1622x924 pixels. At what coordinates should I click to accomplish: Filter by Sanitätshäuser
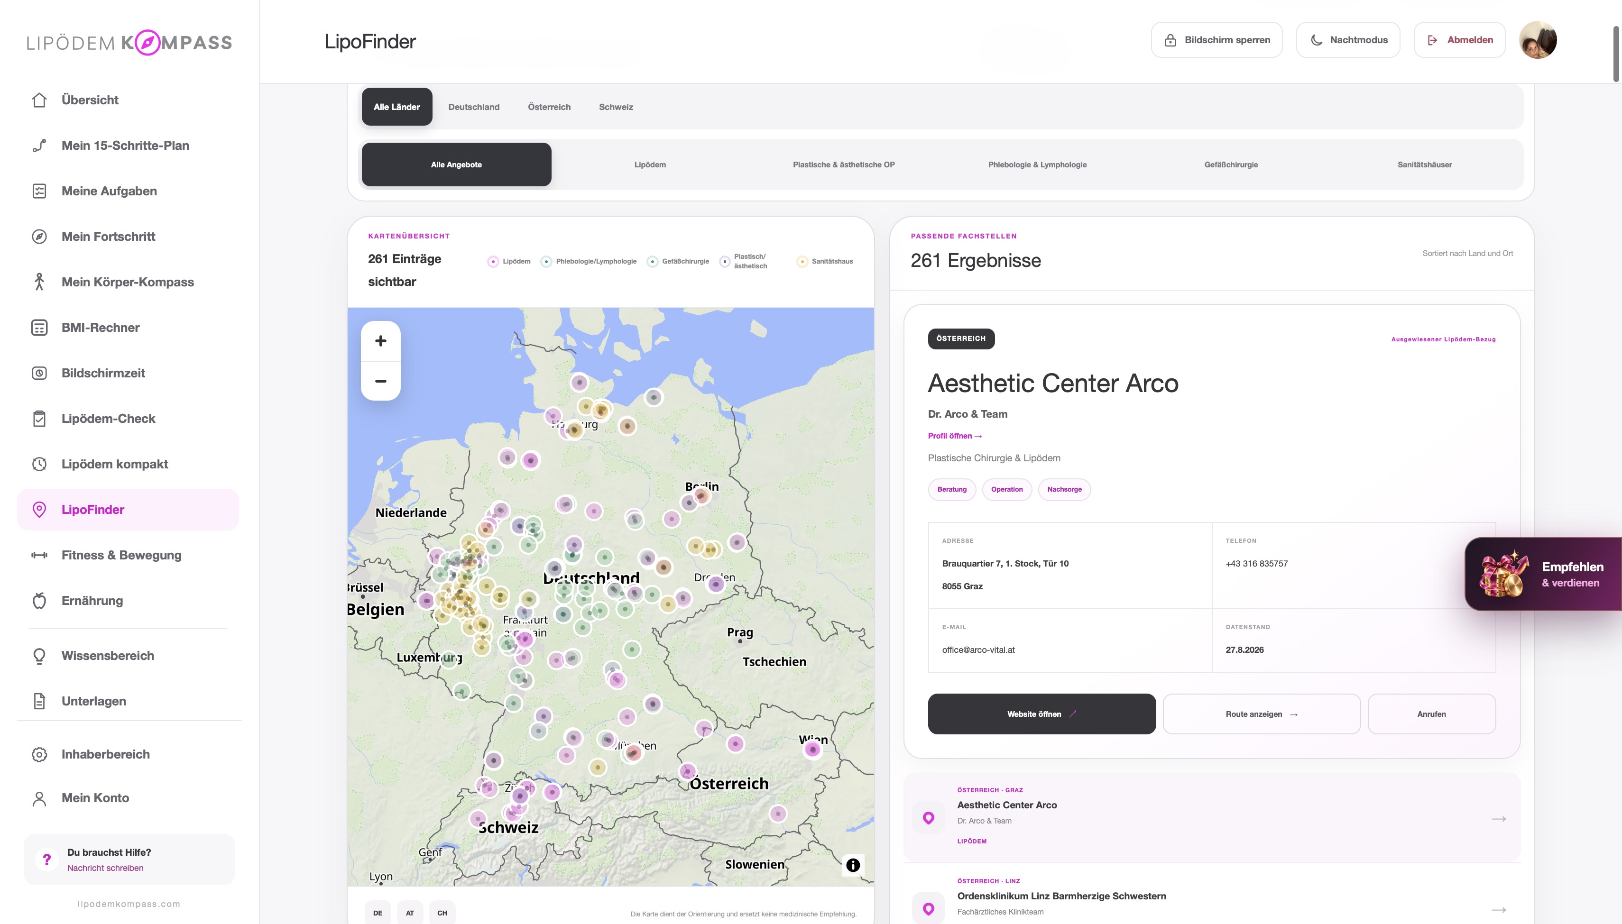(1425, 165)
